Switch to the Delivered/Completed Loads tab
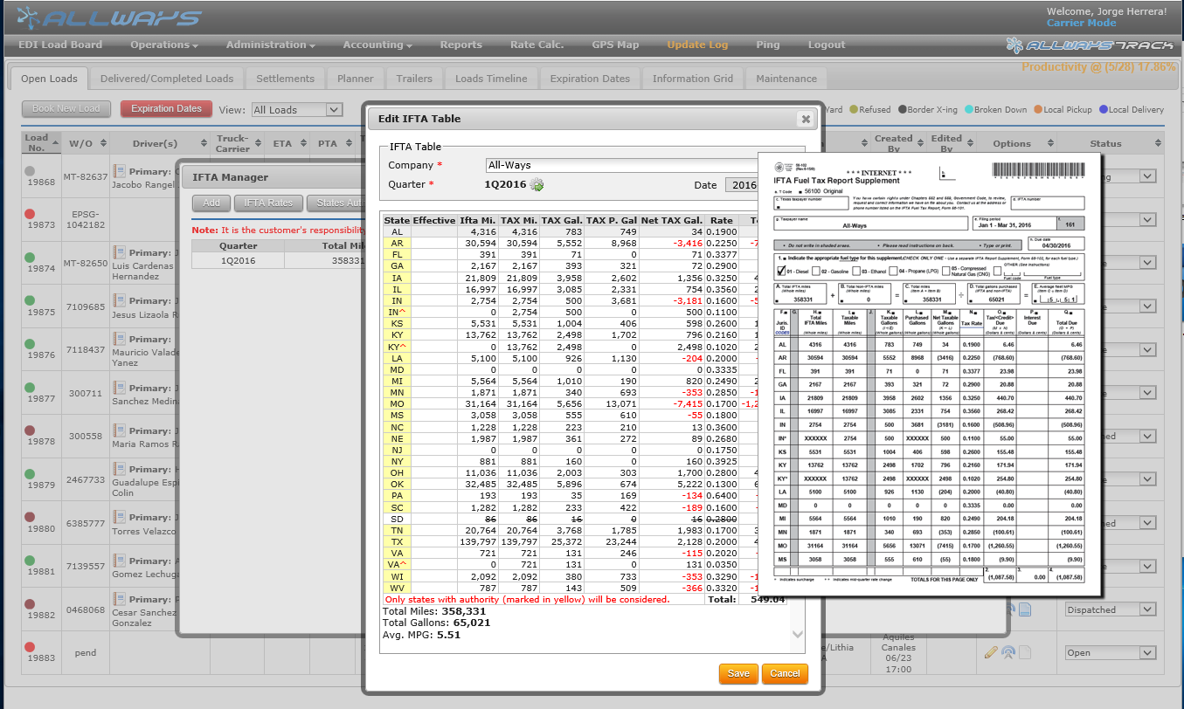Viewport: 1184px width, 709px height. pyautogui.click(x=166, y=79)
